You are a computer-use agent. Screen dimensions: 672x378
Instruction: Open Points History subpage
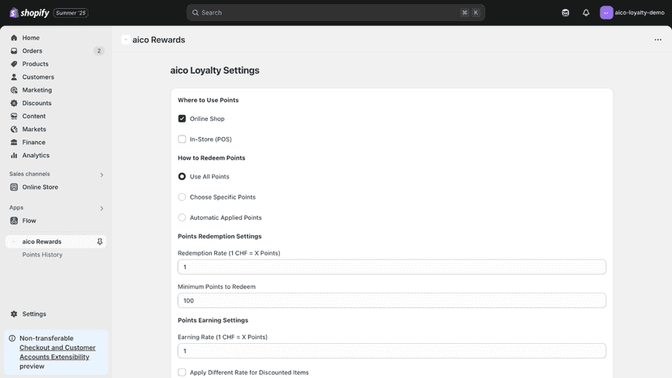(x=42, y=255)
